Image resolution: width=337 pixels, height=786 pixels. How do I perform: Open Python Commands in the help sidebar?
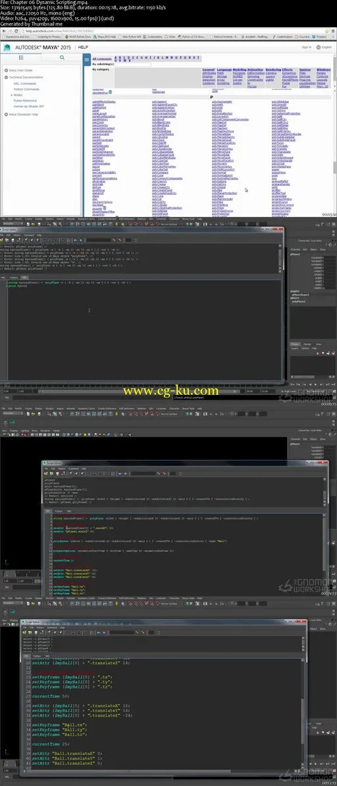(x=26, y=89)
